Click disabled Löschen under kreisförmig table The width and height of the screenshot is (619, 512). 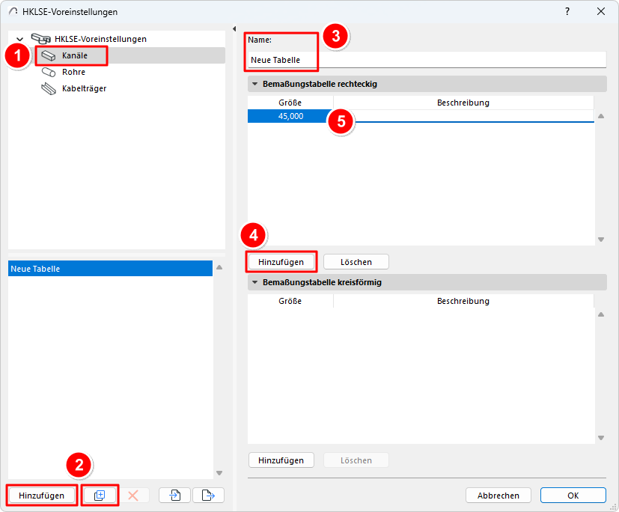point(356,460)
